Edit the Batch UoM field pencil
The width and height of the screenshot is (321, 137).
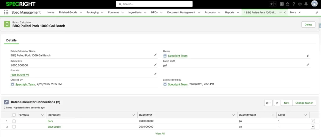pyautogui.click(x=308, y=65)
